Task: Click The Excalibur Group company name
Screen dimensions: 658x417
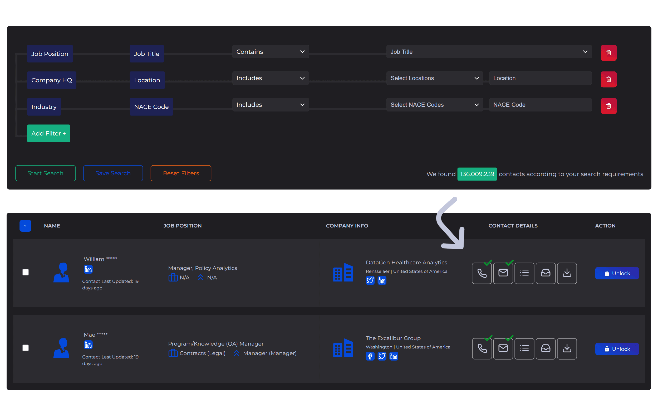Action: click(x=393, y=338)
